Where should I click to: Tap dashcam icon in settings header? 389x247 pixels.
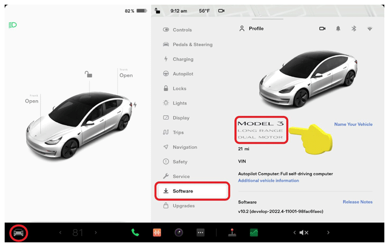tap(322, 28)
